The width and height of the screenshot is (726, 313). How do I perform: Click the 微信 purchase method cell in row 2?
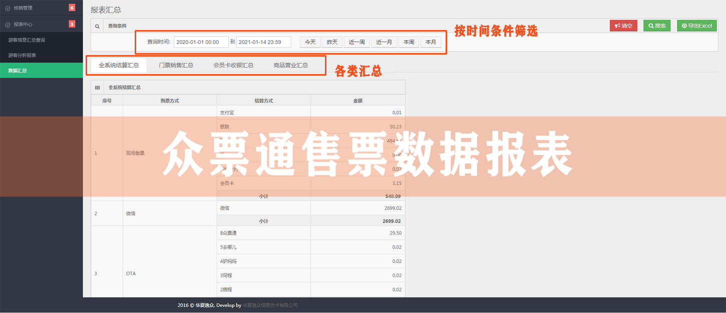click(x=170, y=213)
